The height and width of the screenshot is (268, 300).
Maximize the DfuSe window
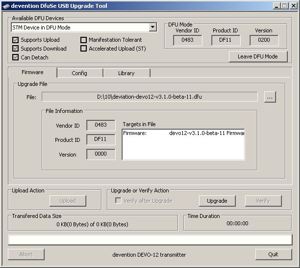pos(285,6)
